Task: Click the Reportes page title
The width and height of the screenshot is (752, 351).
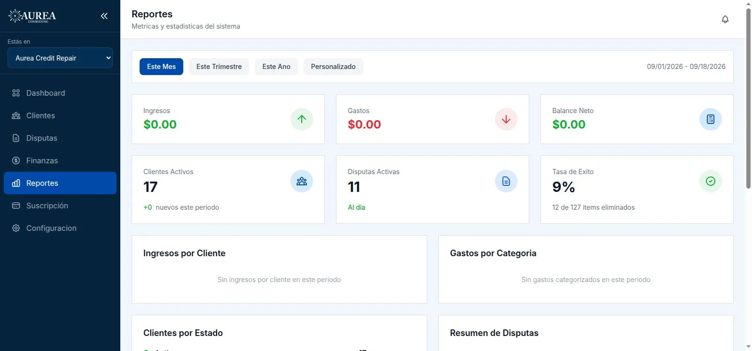Action: coord(152,14)
